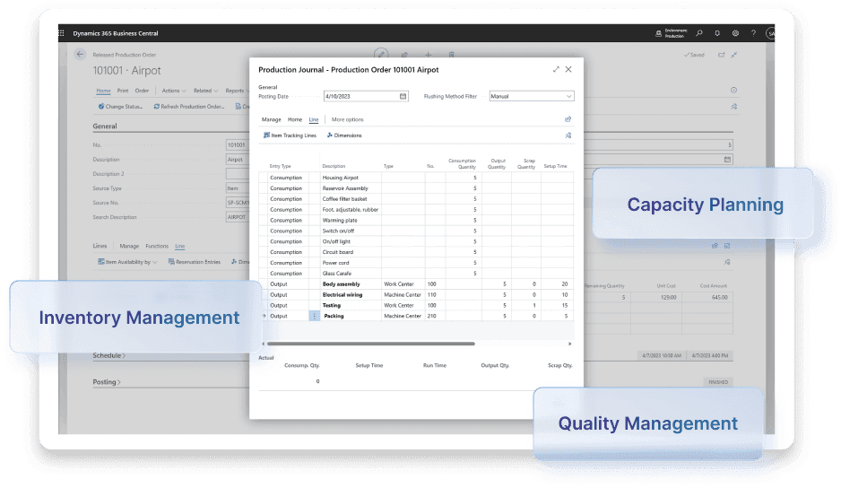Screen dimensions: 841x488
Task: Open the Flushing Method Filter dropdown
Action: [x=532, y=96]
